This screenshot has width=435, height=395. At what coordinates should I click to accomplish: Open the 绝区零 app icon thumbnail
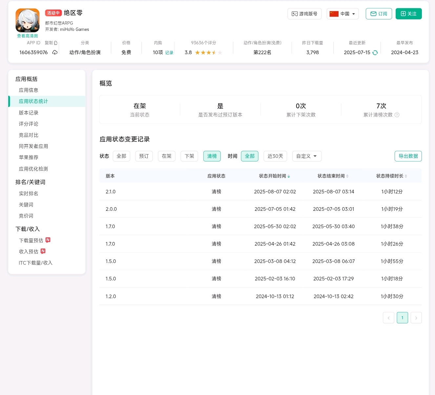28,20
